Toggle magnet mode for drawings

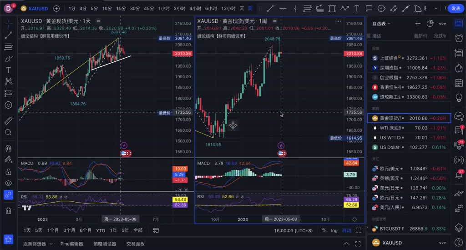coord(8,148)
